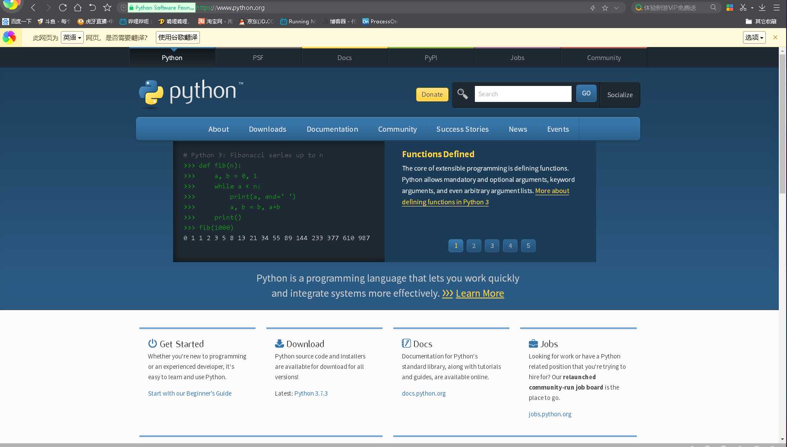Open the colorful extensions grid icon
Image resolution: width=787 pixels, height=447 pixels.
click(x=730, y=7)
